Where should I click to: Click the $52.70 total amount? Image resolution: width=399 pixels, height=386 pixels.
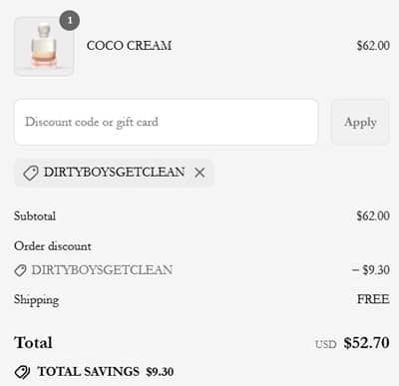366,343
